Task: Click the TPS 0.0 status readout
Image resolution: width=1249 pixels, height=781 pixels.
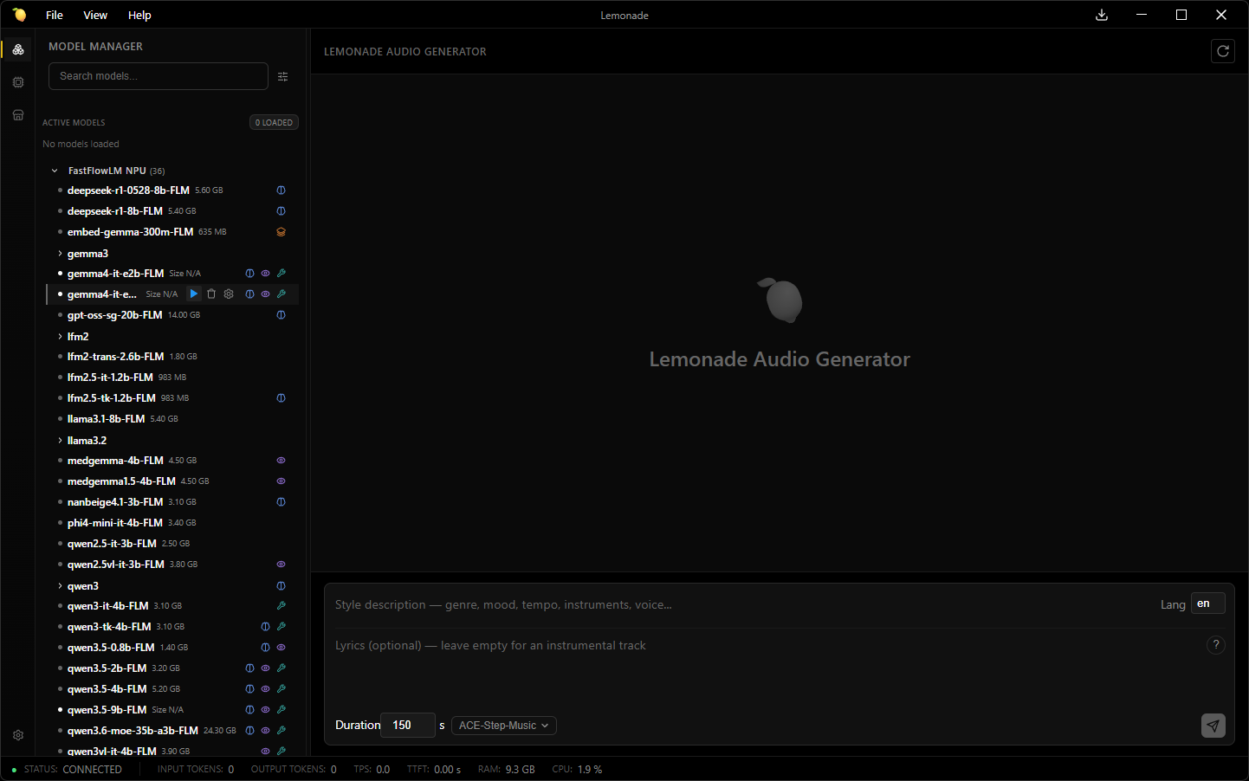Action: click(x=372, y=769)
